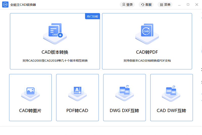Click the headset icon beside 客服
Screen dimensions: 202x135
tap(143, 5)
